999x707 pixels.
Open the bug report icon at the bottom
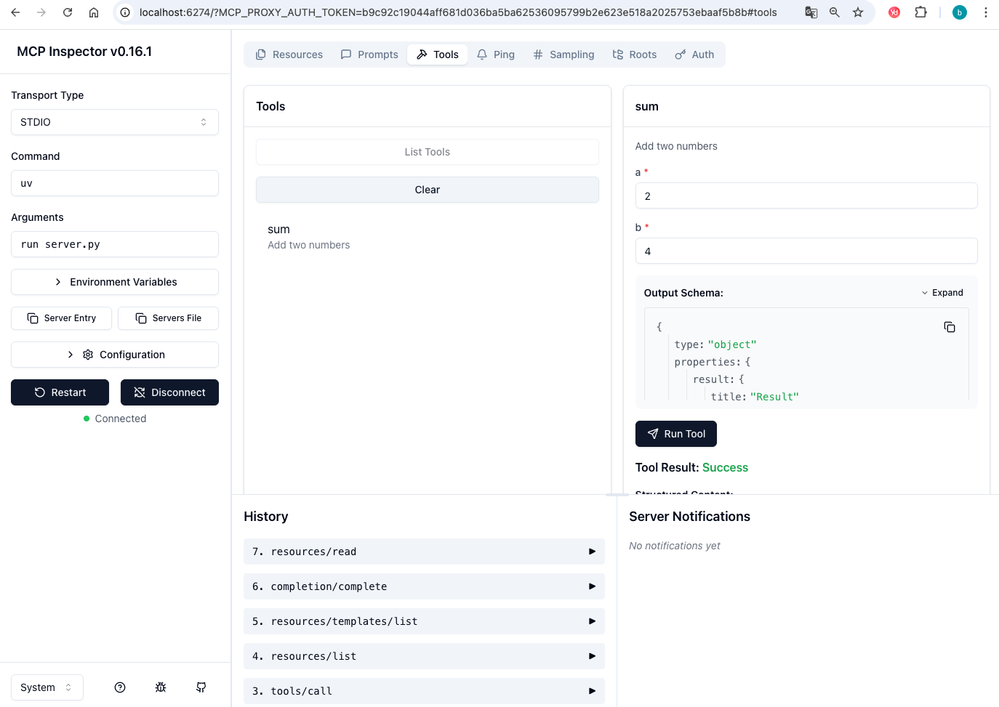click(x=160, y=687)
